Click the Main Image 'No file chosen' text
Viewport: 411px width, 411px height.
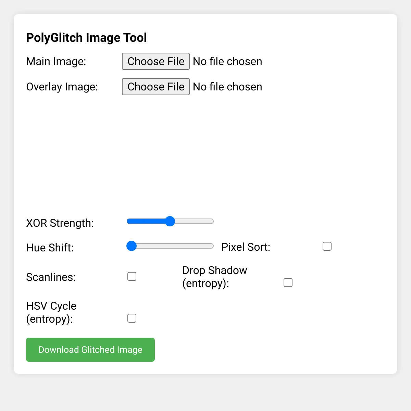pos(227,61)
